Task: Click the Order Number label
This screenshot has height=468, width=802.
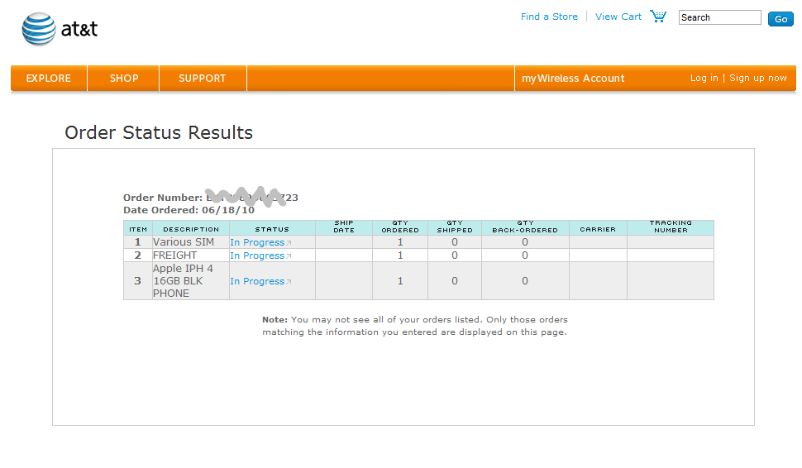Action: tap(163, 198)
